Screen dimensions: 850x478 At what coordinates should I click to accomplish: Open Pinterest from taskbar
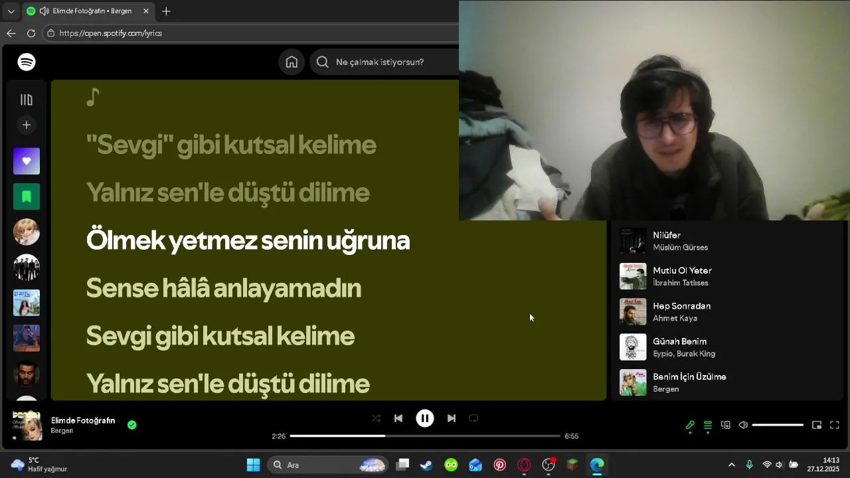pyautogui.click(x=500, y=465)
